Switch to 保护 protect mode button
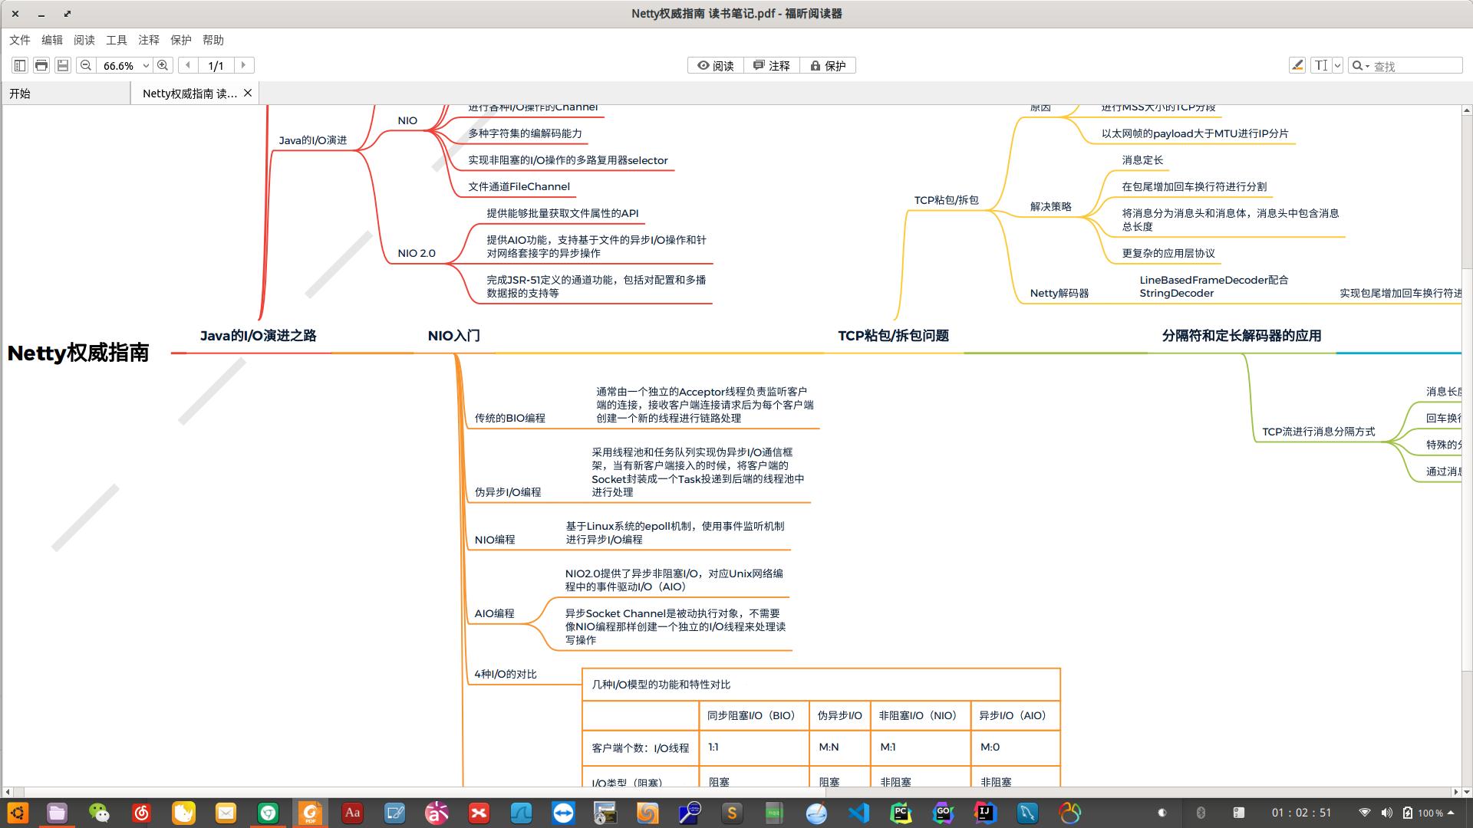The width and height of the screenshot is (1473, 828). tap(828, 66)
